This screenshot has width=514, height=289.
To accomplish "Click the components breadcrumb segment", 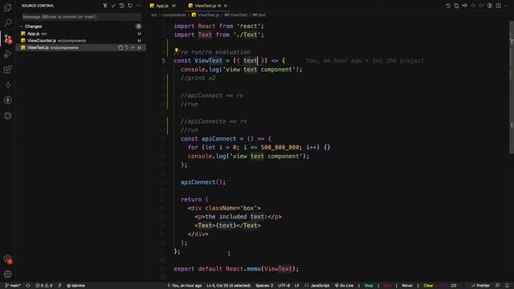I will click(173, 14).
